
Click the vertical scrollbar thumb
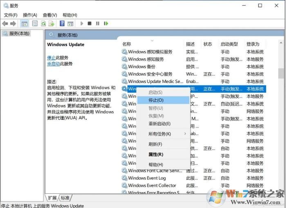(281, 73)
